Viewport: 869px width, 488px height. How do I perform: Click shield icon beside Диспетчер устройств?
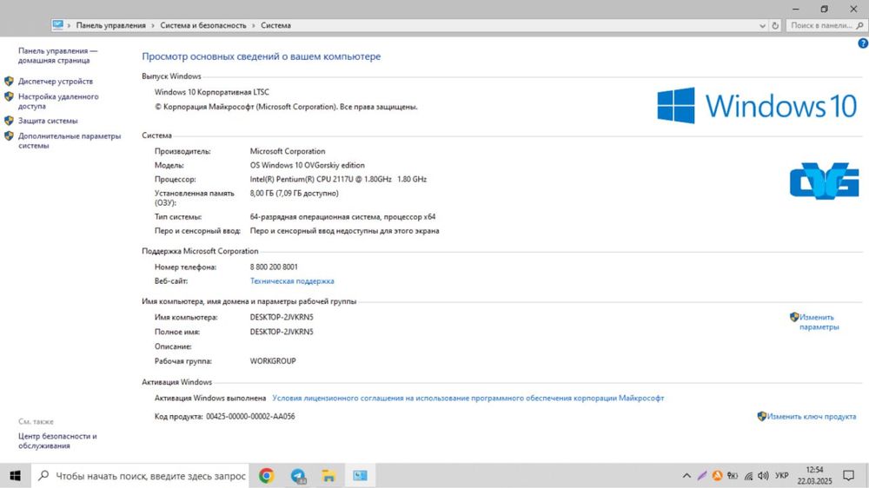point(9,82)
